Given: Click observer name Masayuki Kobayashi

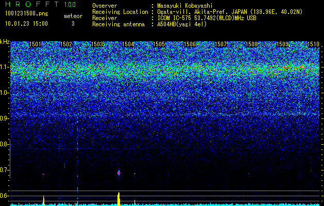Looking at the screenshot, I should (x=185, y=6).
